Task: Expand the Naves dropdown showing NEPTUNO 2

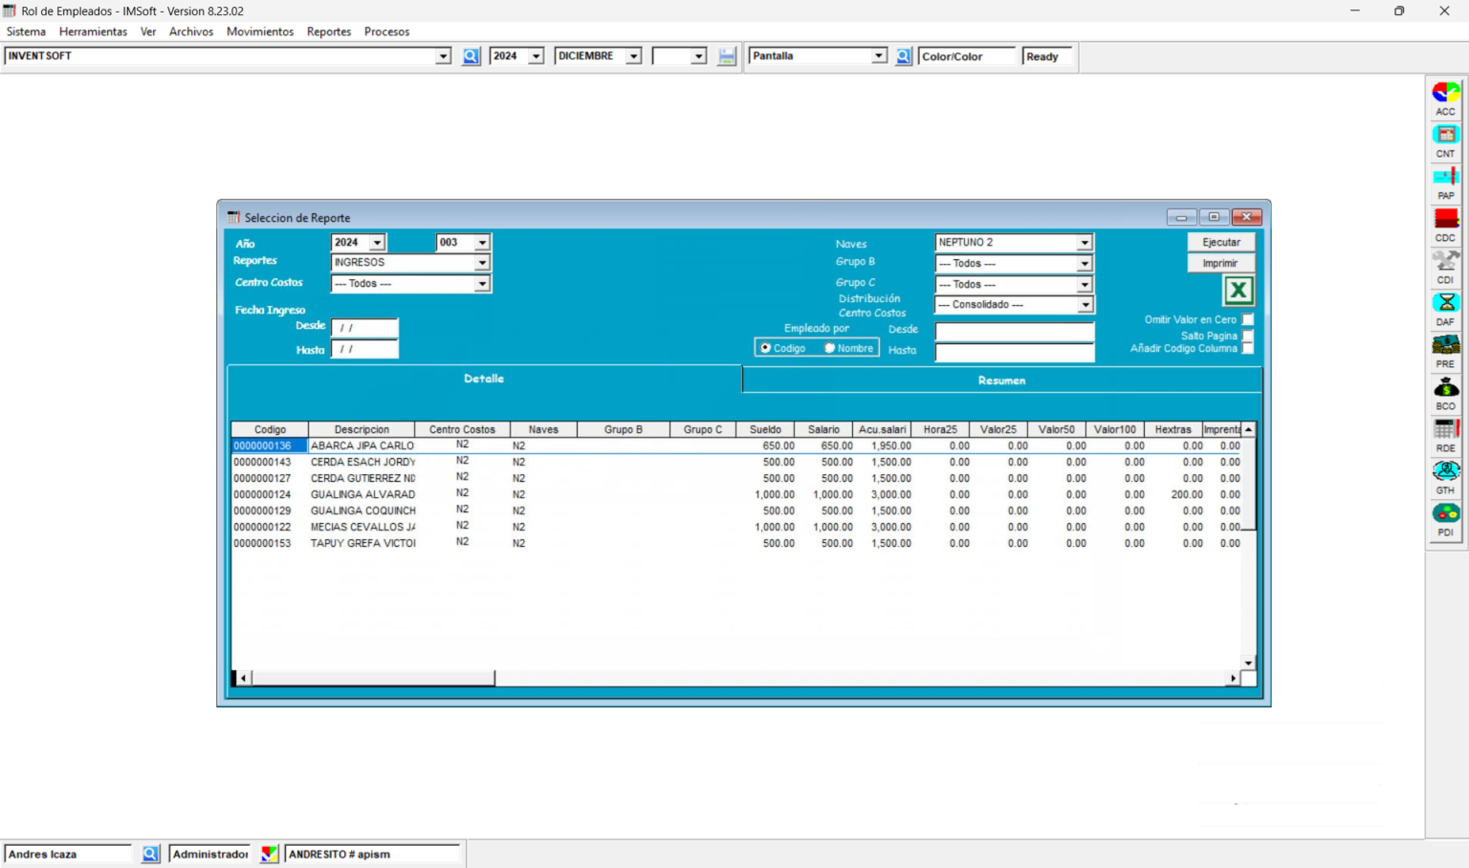Action: pos(1085,242)
